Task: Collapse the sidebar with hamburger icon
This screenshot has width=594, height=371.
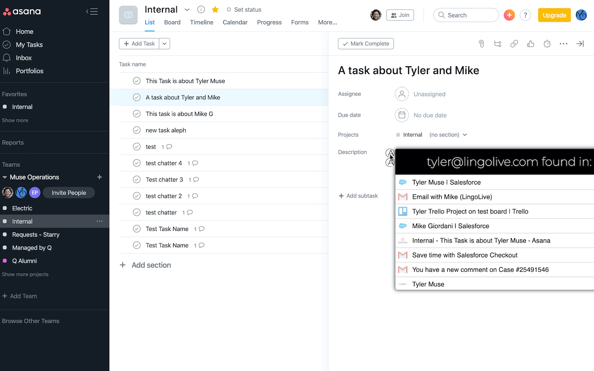Action: click(92, 12)
